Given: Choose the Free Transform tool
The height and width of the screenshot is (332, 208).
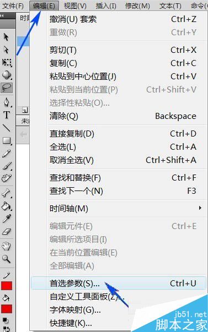Looking at the screenshot, I should point(7,62).
